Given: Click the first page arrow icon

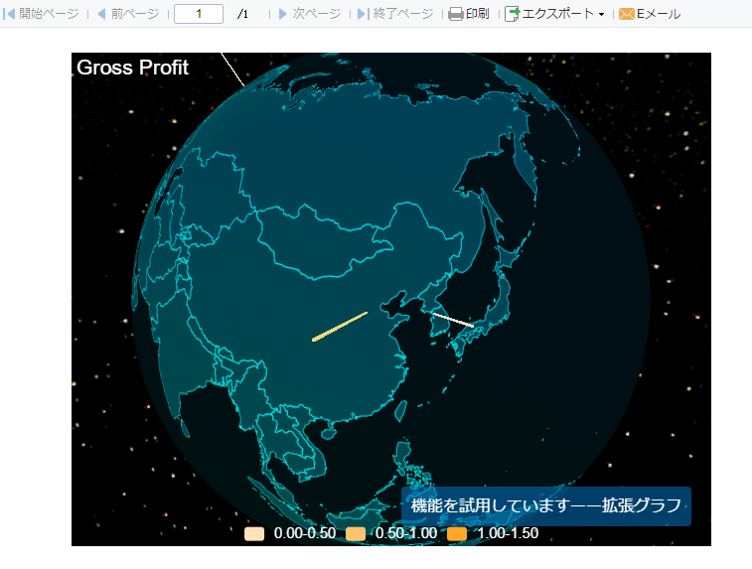Looking at the screenshot, I should (x=9, y=14).
